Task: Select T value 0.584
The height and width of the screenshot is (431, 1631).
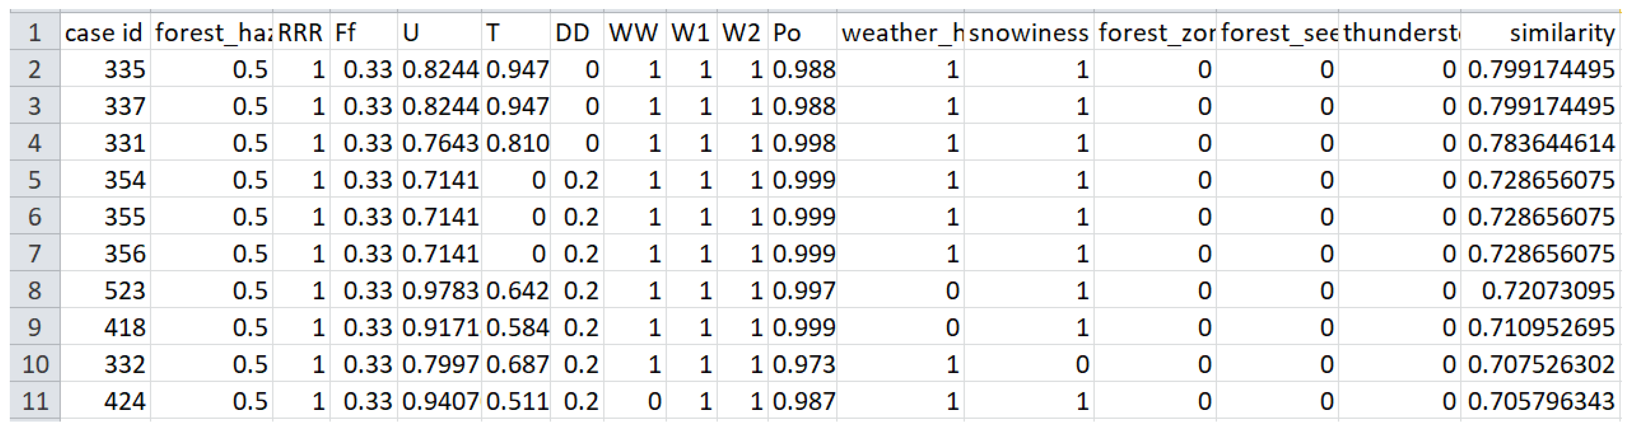Action: (x=517, y=328)
